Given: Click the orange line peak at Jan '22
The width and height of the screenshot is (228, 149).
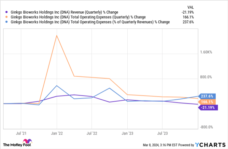Looking at the screenshot, I should pyautogui.click(x=57, y=35).
